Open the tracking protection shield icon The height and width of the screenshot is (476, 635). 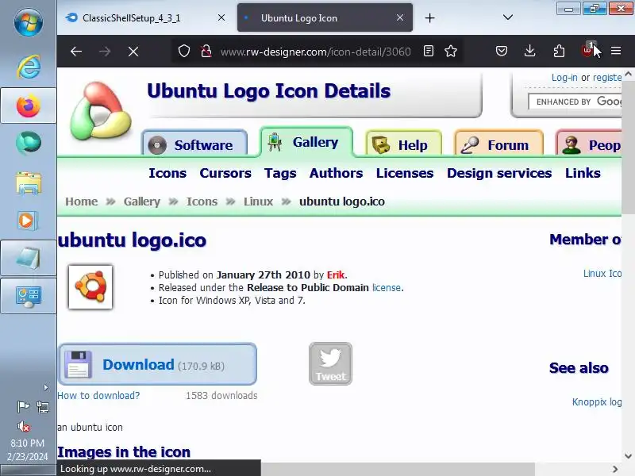184,52
